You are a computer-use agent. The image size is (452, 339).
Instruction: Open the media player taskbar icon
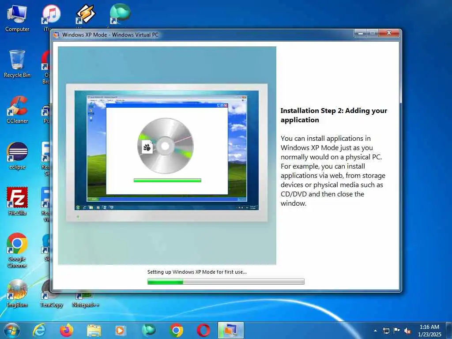[120, 330]
